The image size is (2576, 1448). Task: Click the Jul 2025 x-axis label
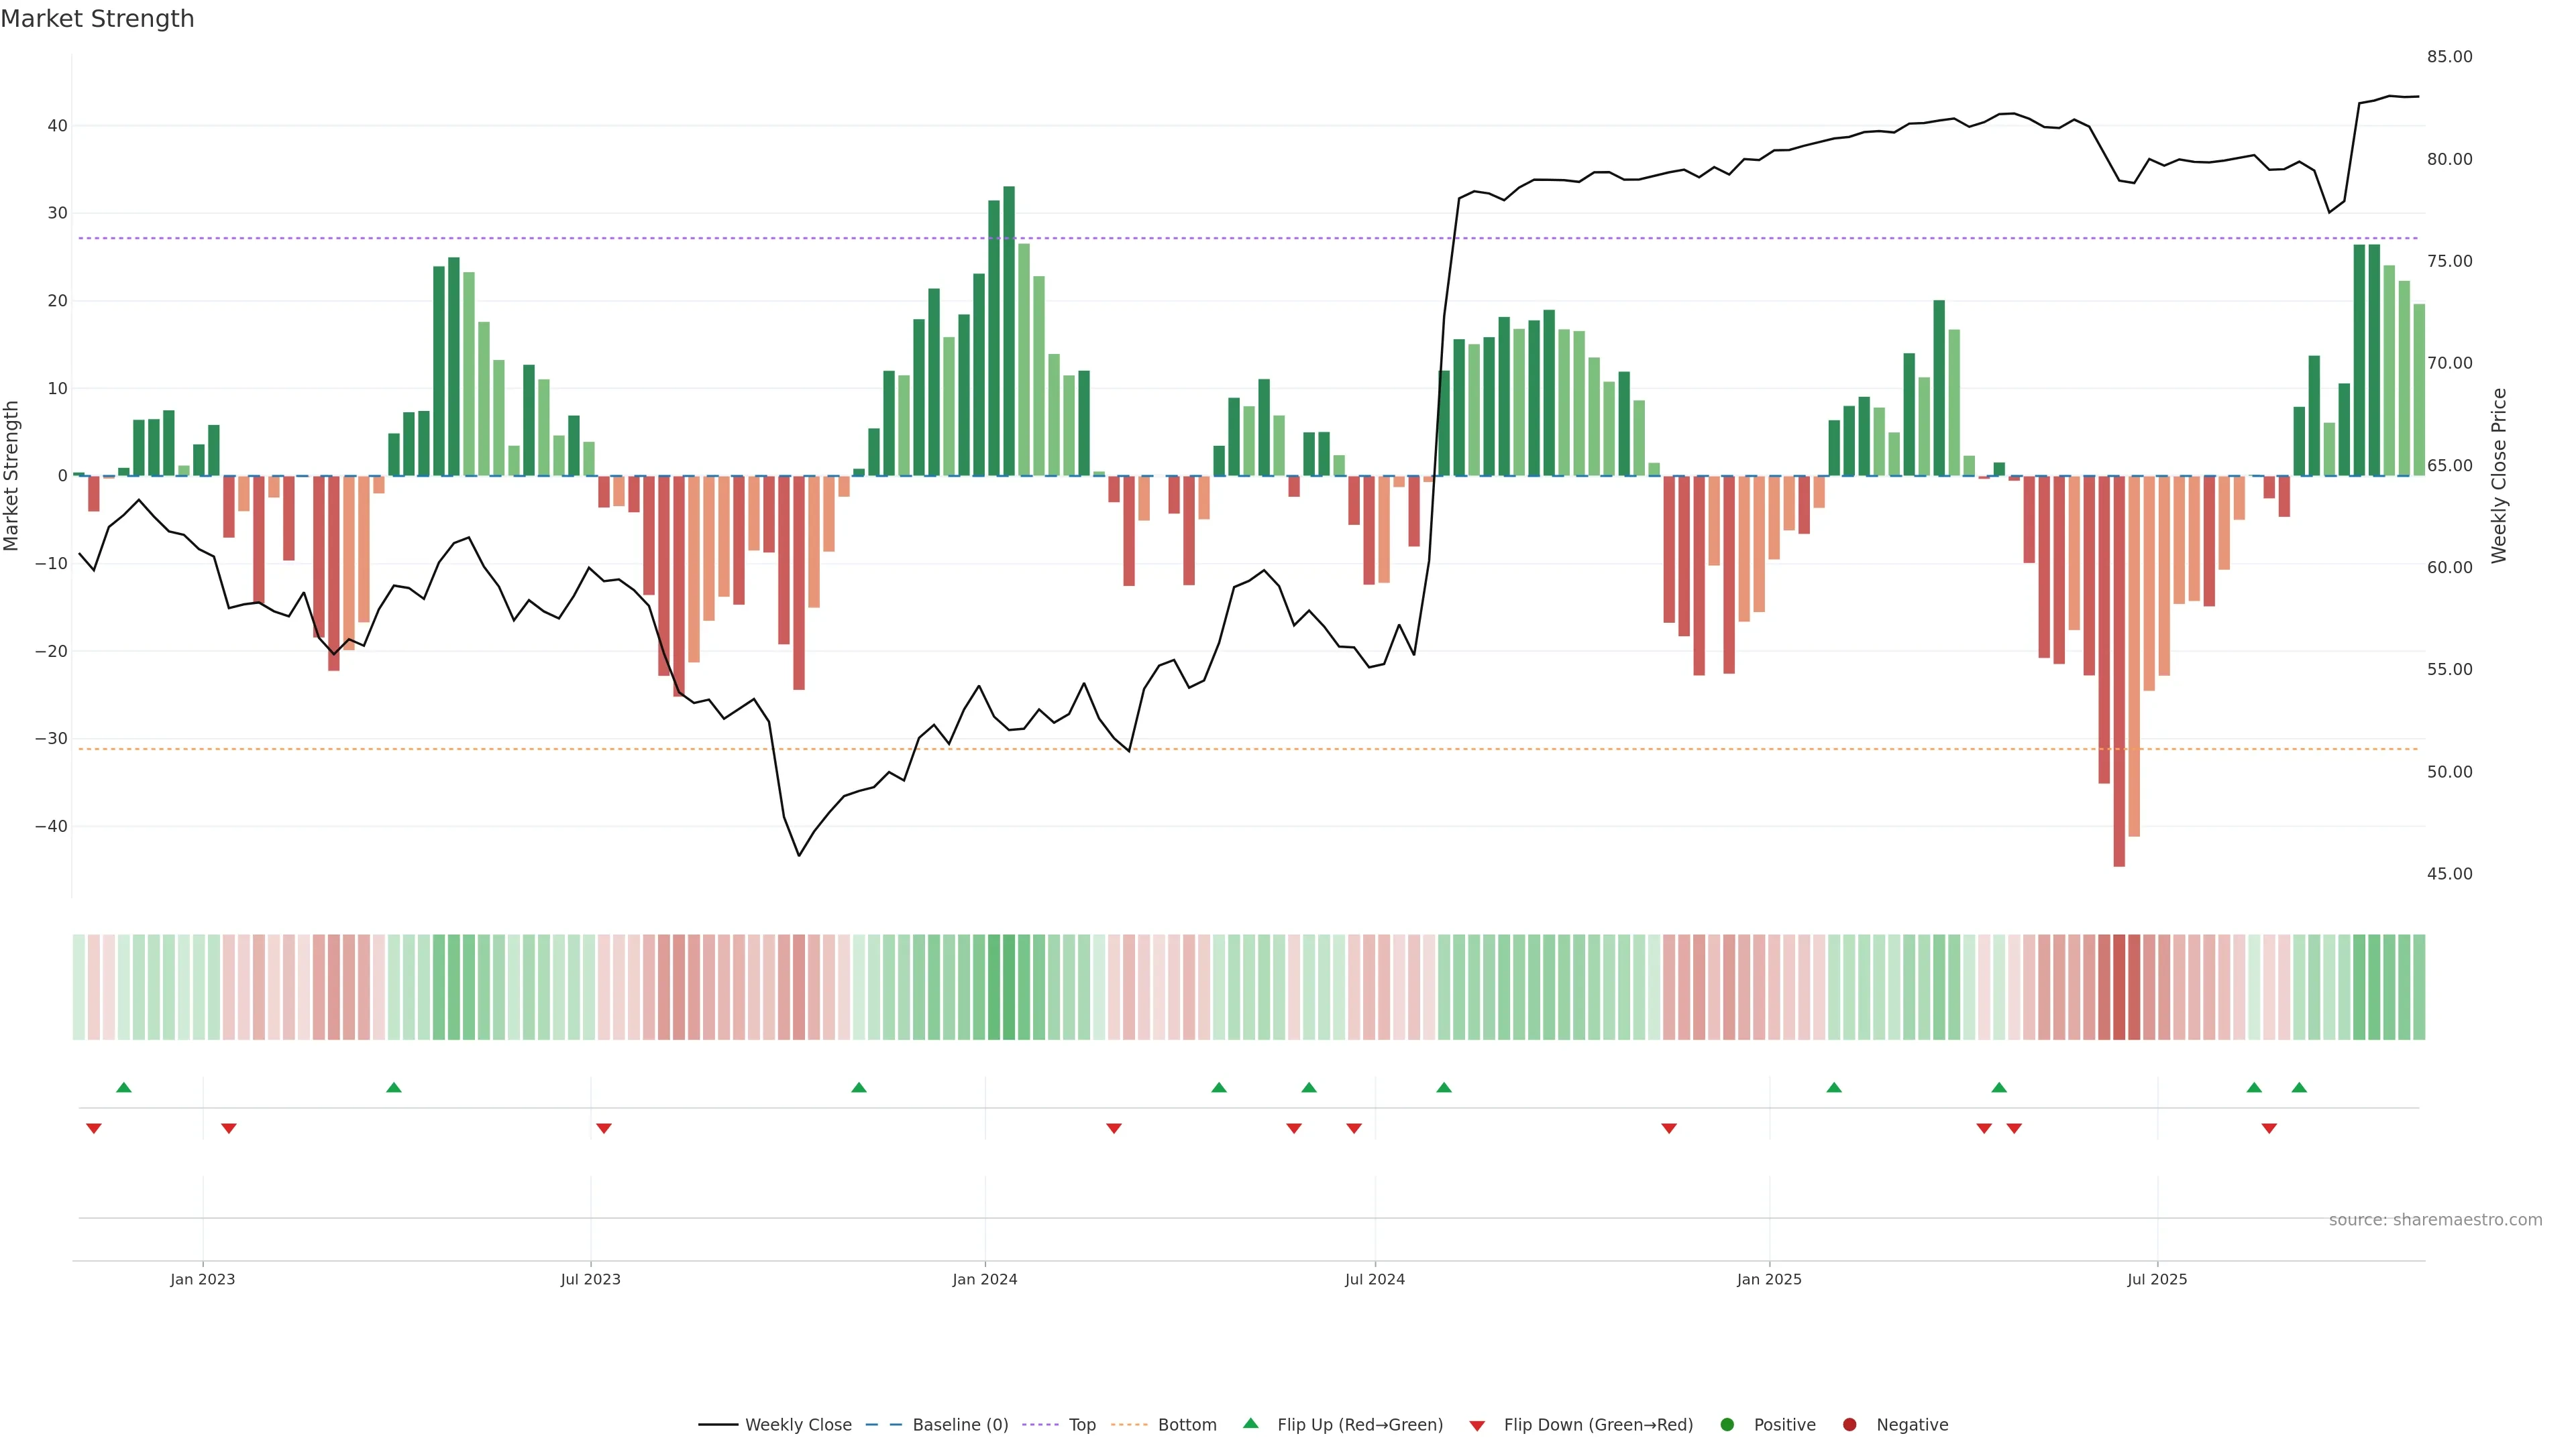click(2157, 1279)
